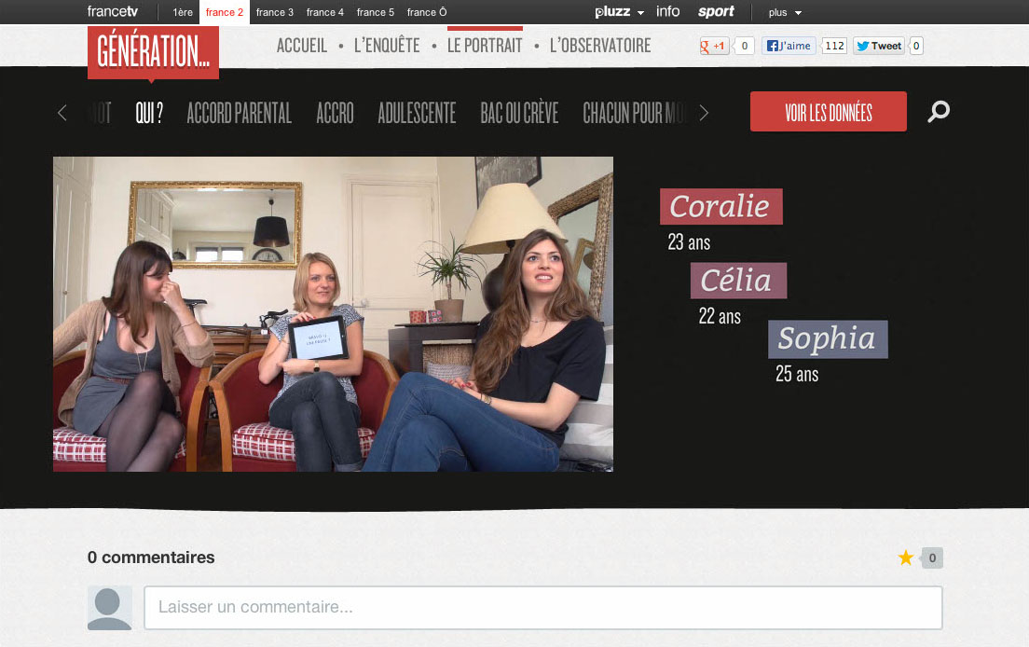1029x647 pixels.
Task: Click the video of three women
Action: [x=334, y=313]
